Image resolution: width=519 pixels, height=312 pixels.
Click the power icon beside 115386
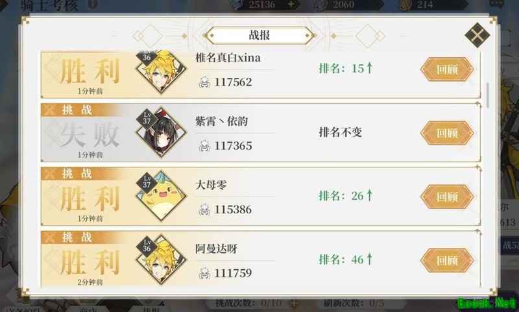204,210
